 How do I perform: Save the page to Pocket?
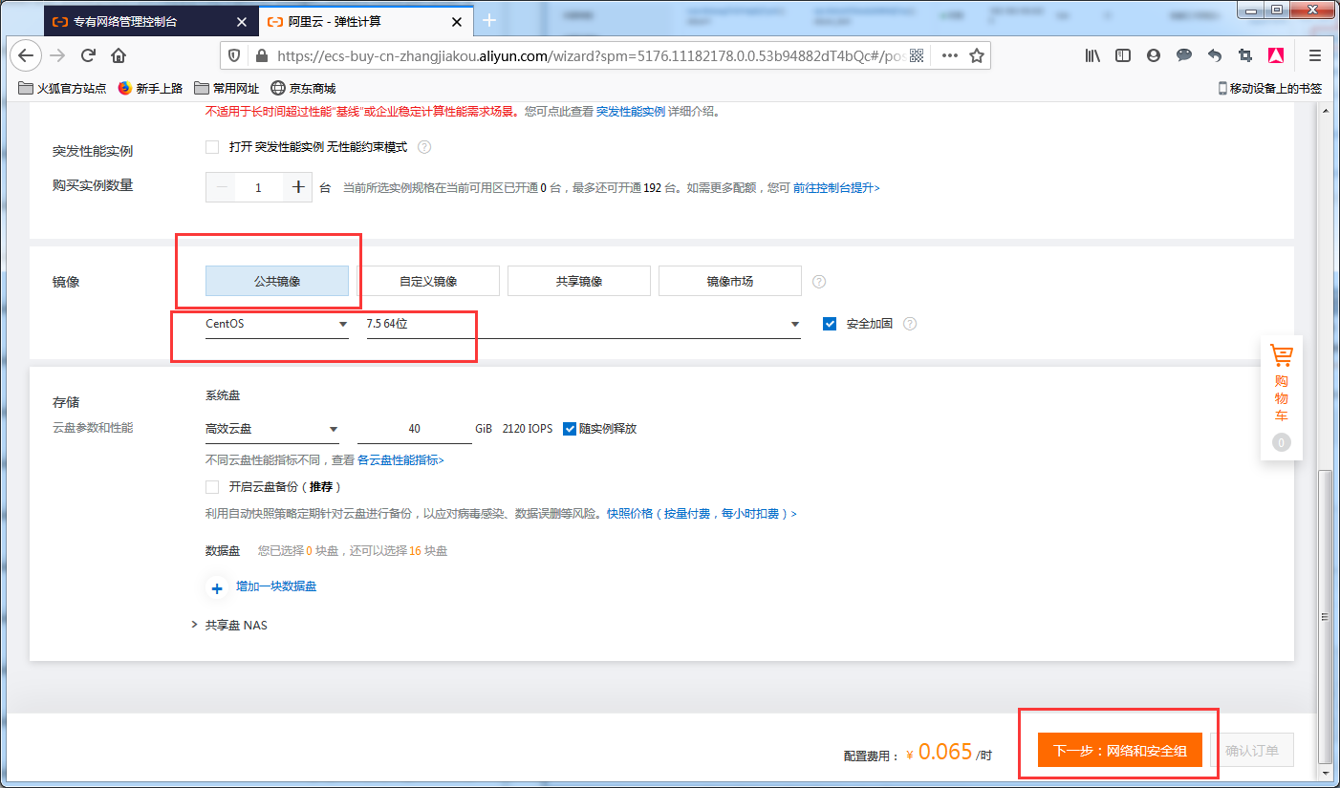point(1276,55)
